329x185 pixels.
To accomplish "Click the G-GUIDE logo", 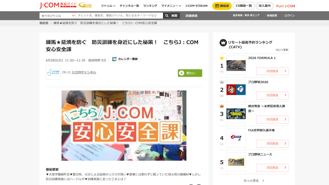I will pos(86,5).
